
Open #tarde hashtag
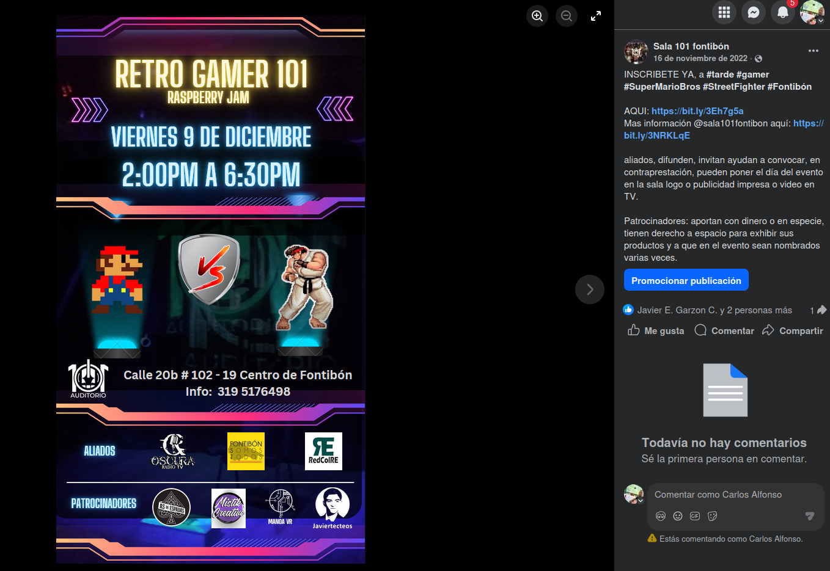point(720,75)
